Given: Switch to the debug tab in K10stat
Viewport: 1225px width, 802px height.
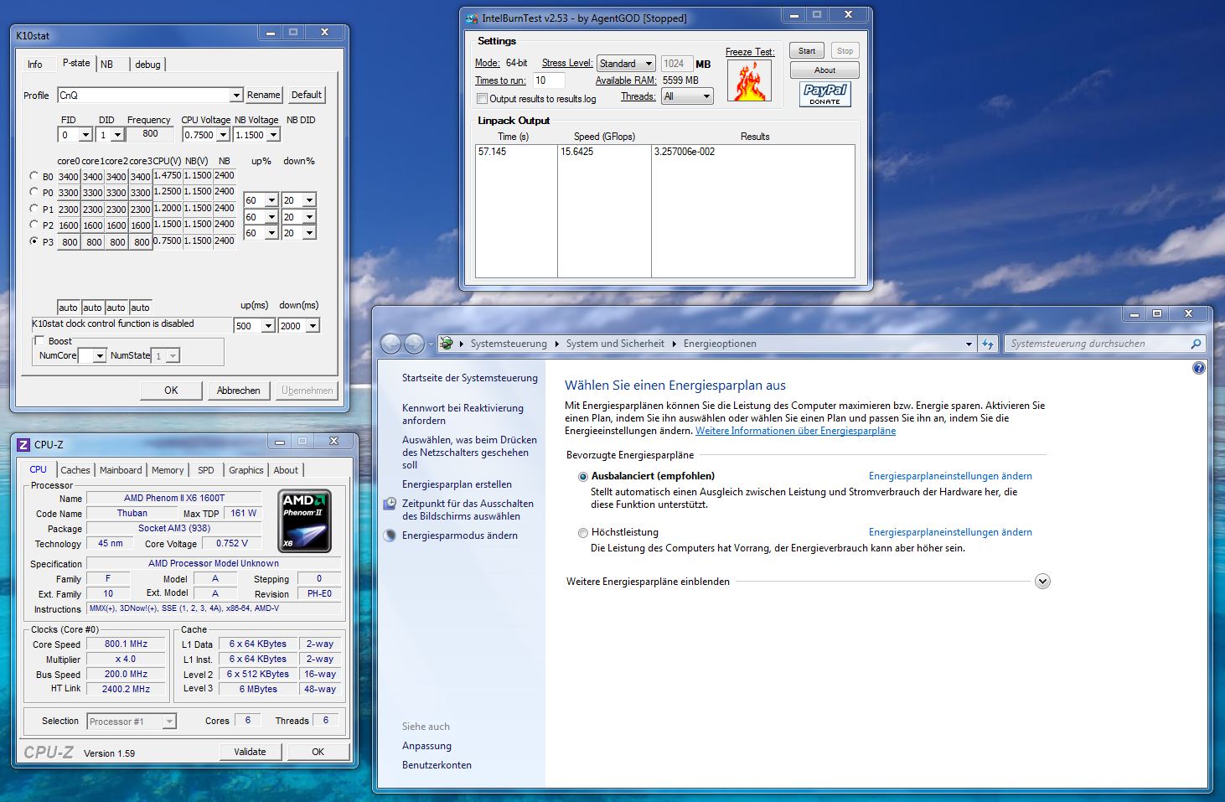Looking at the screenshot, I should pyautogui.click(x=147, y=65).
